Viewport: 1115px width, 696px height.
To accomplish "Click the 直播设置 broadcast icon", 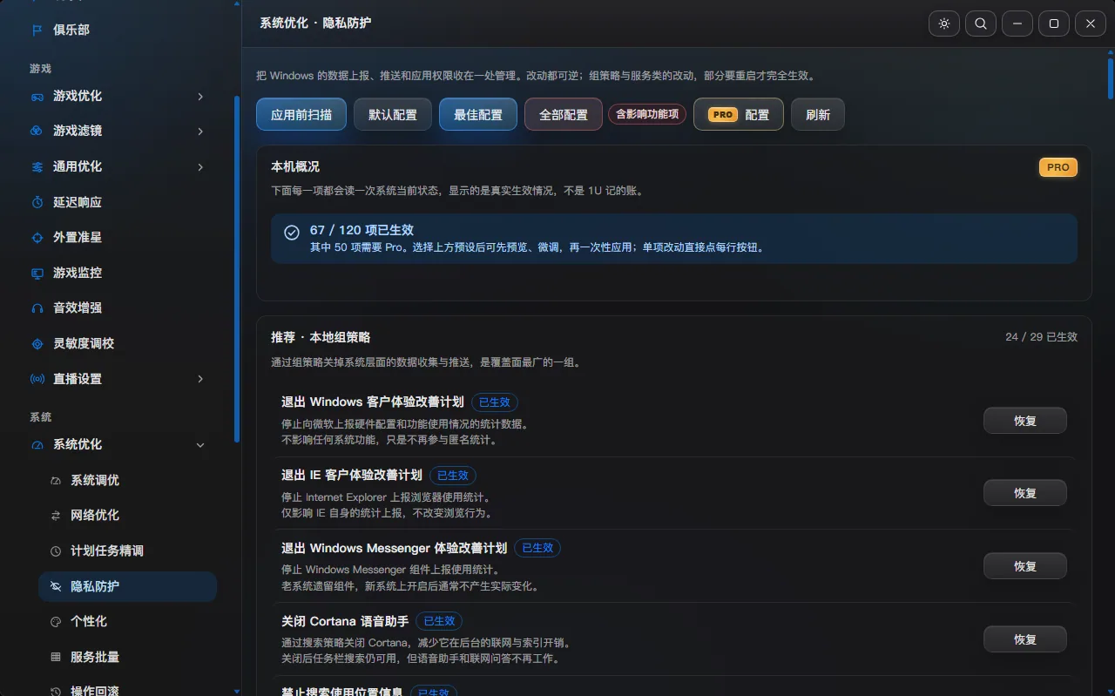I will [x=37, y=379].
